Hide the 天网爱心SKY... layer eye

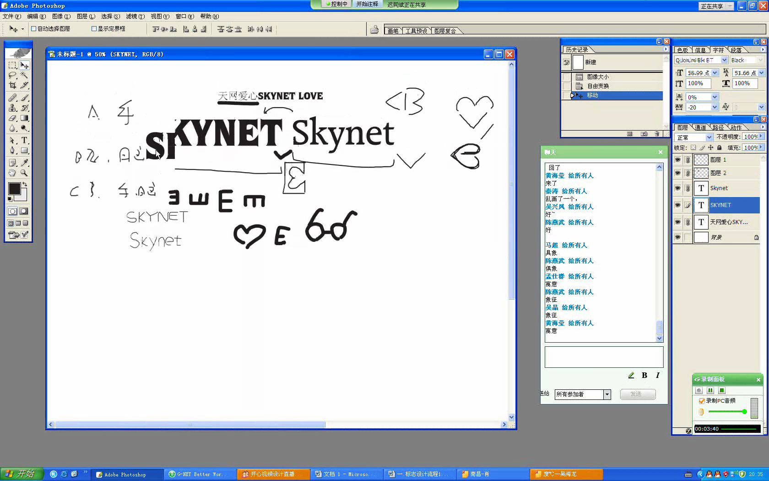(x=677, y=222)
